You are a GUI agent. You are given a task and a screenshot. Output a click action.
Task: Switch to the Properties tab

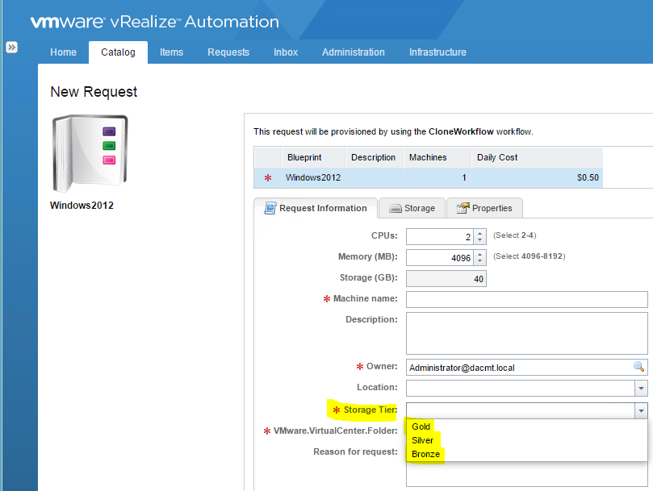click(485, 208)
